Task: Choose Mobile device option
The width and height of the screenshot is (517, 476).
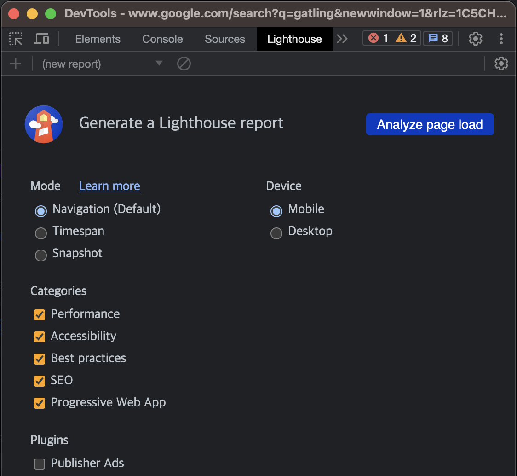Action: click(276, 211)
